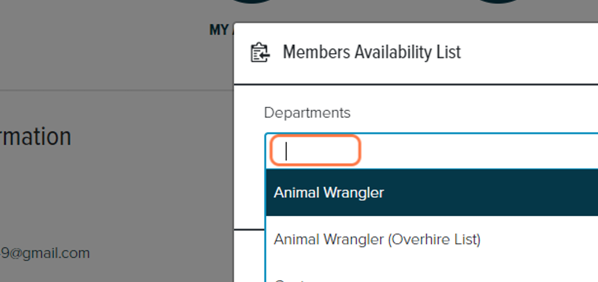Click the right dark circular icon at top
This screenshot has height=282, width=598.
[x=498, y=2]
